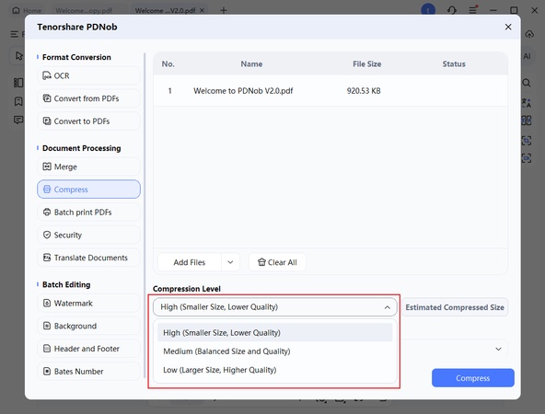Viewport: 545px width, 414px height.
Task: Expand the collapsed section chevron above Compress
Action: click(x=498, y=349)
